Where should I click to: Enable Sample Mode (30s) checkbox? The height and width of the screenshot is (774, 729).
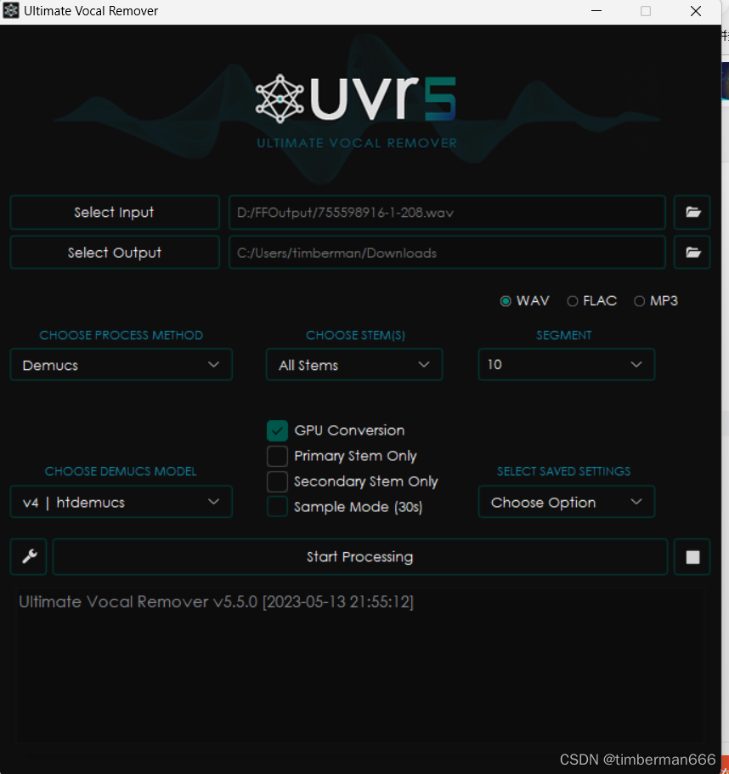coord(277,507)
